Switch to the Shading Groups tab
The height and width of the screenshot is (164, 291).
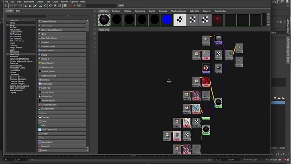pyautogui.click(x=178, y=11)
